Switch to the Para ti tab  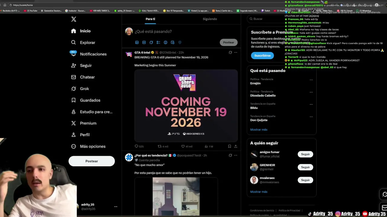(150, 19)
